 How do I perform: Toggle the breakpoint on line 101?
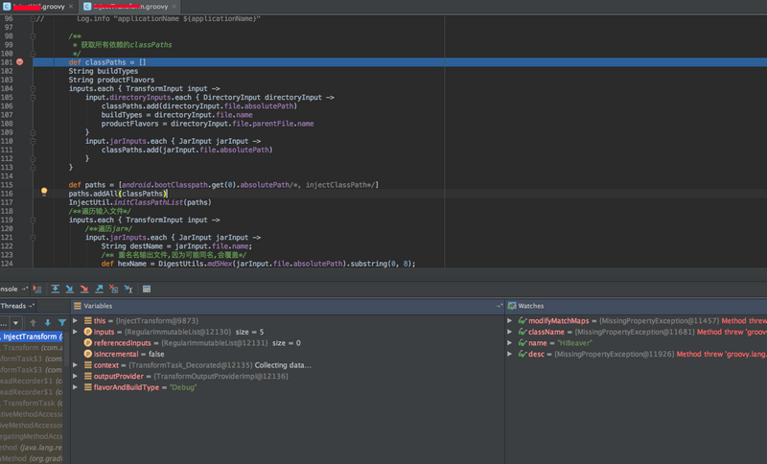point(19,62)
